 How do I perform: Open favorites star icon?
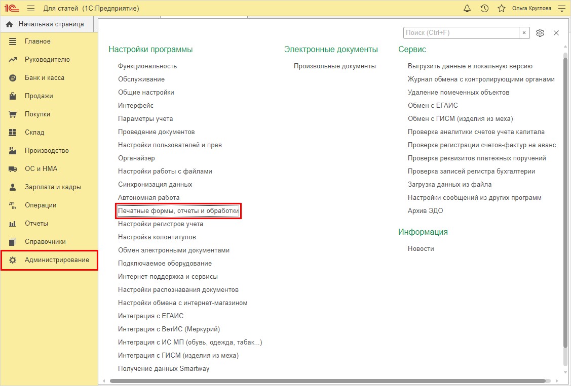[502, 9]
